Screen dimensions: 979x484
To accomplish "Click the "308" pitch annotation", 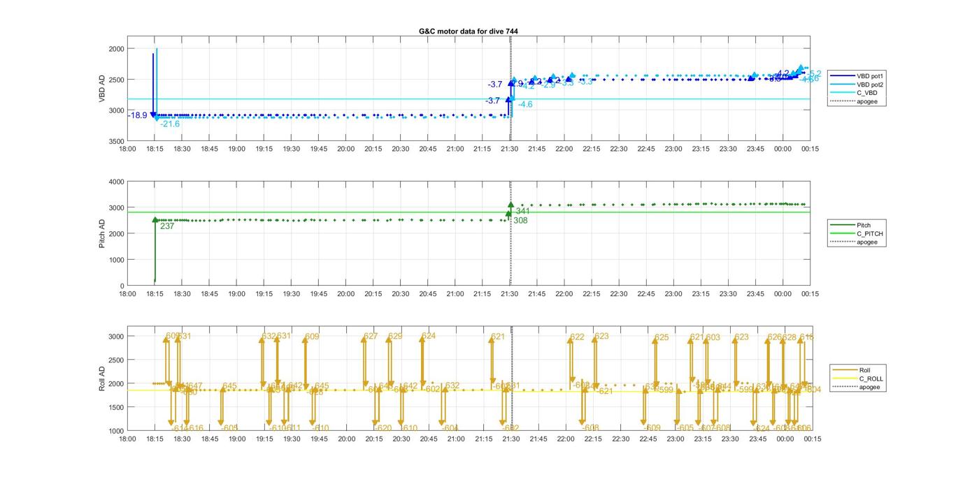I will click(520, 221).
